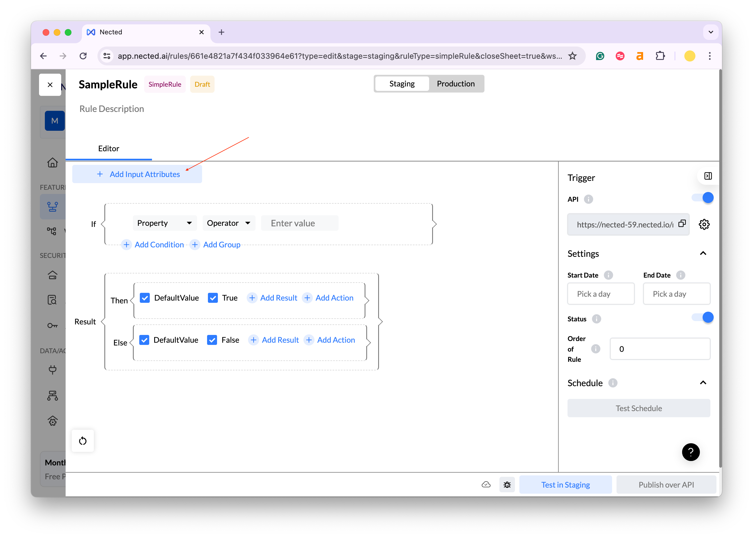Open API settings gear icon
The width and height of the screenshot is (753, 538).
click(x=704, y=224)
